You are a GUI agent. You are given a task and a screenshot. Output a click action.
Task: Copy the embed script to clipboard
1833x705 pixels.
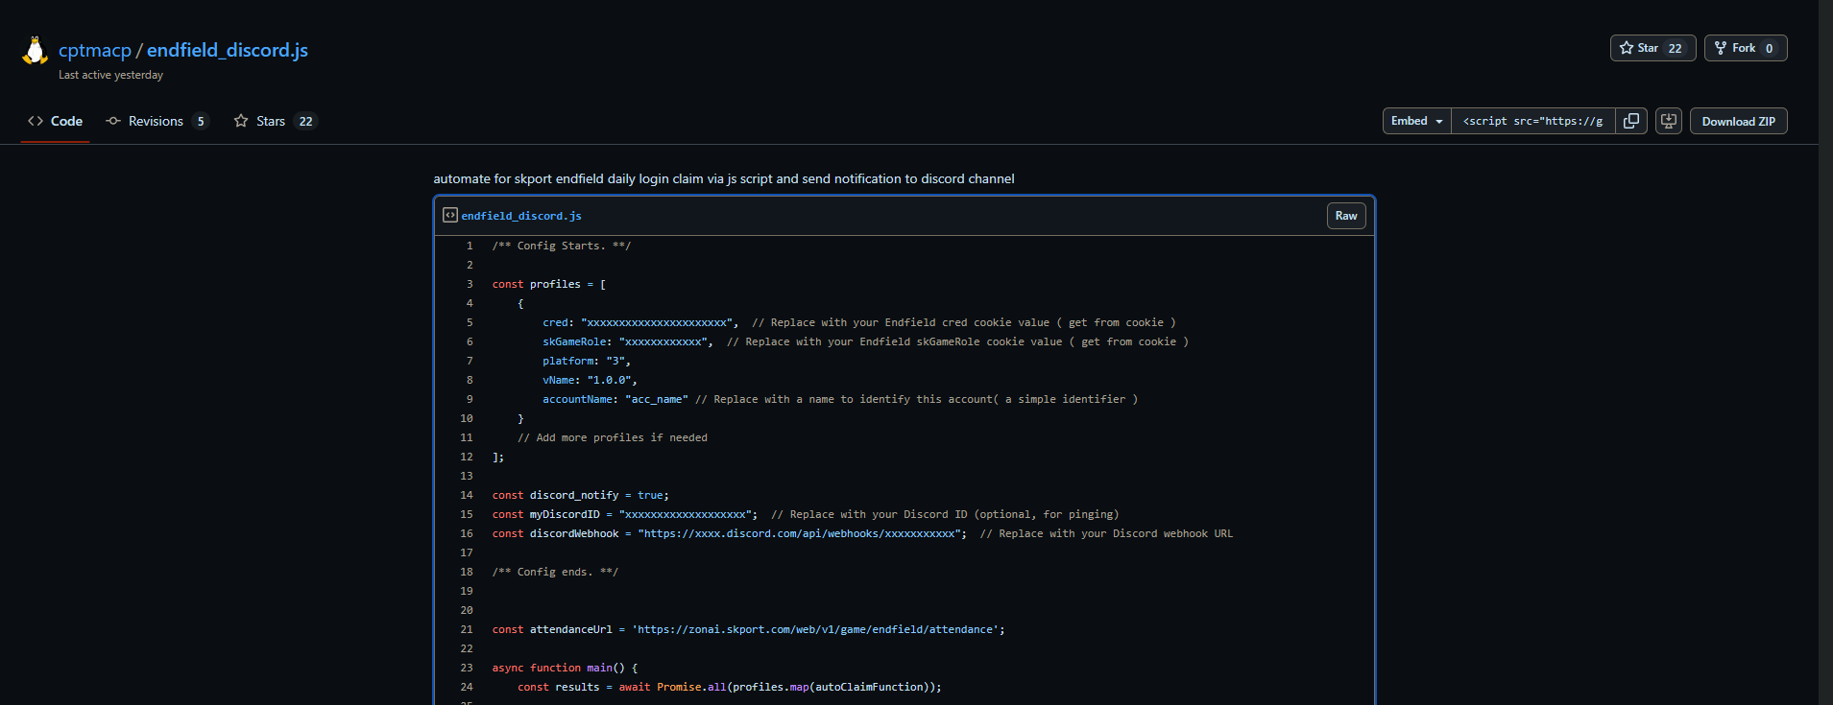[1630, 121]
